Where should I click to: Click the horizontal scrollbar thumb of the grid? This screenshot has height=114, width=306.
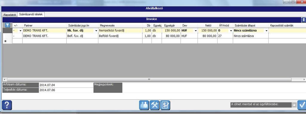tap(149, 80)
